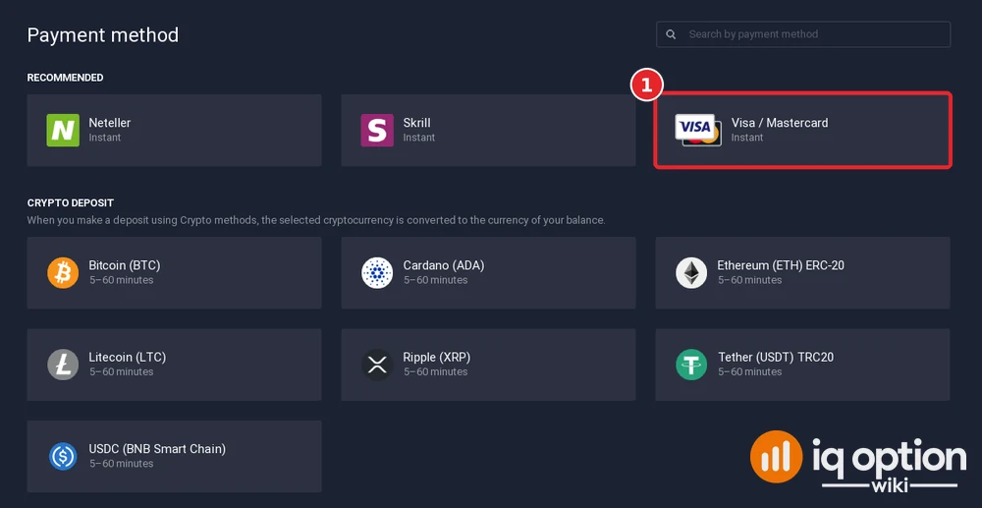Select the Ripple (XRP) deposit card
This screenshot has width=982, height=508.
click(x=488, y=365)
